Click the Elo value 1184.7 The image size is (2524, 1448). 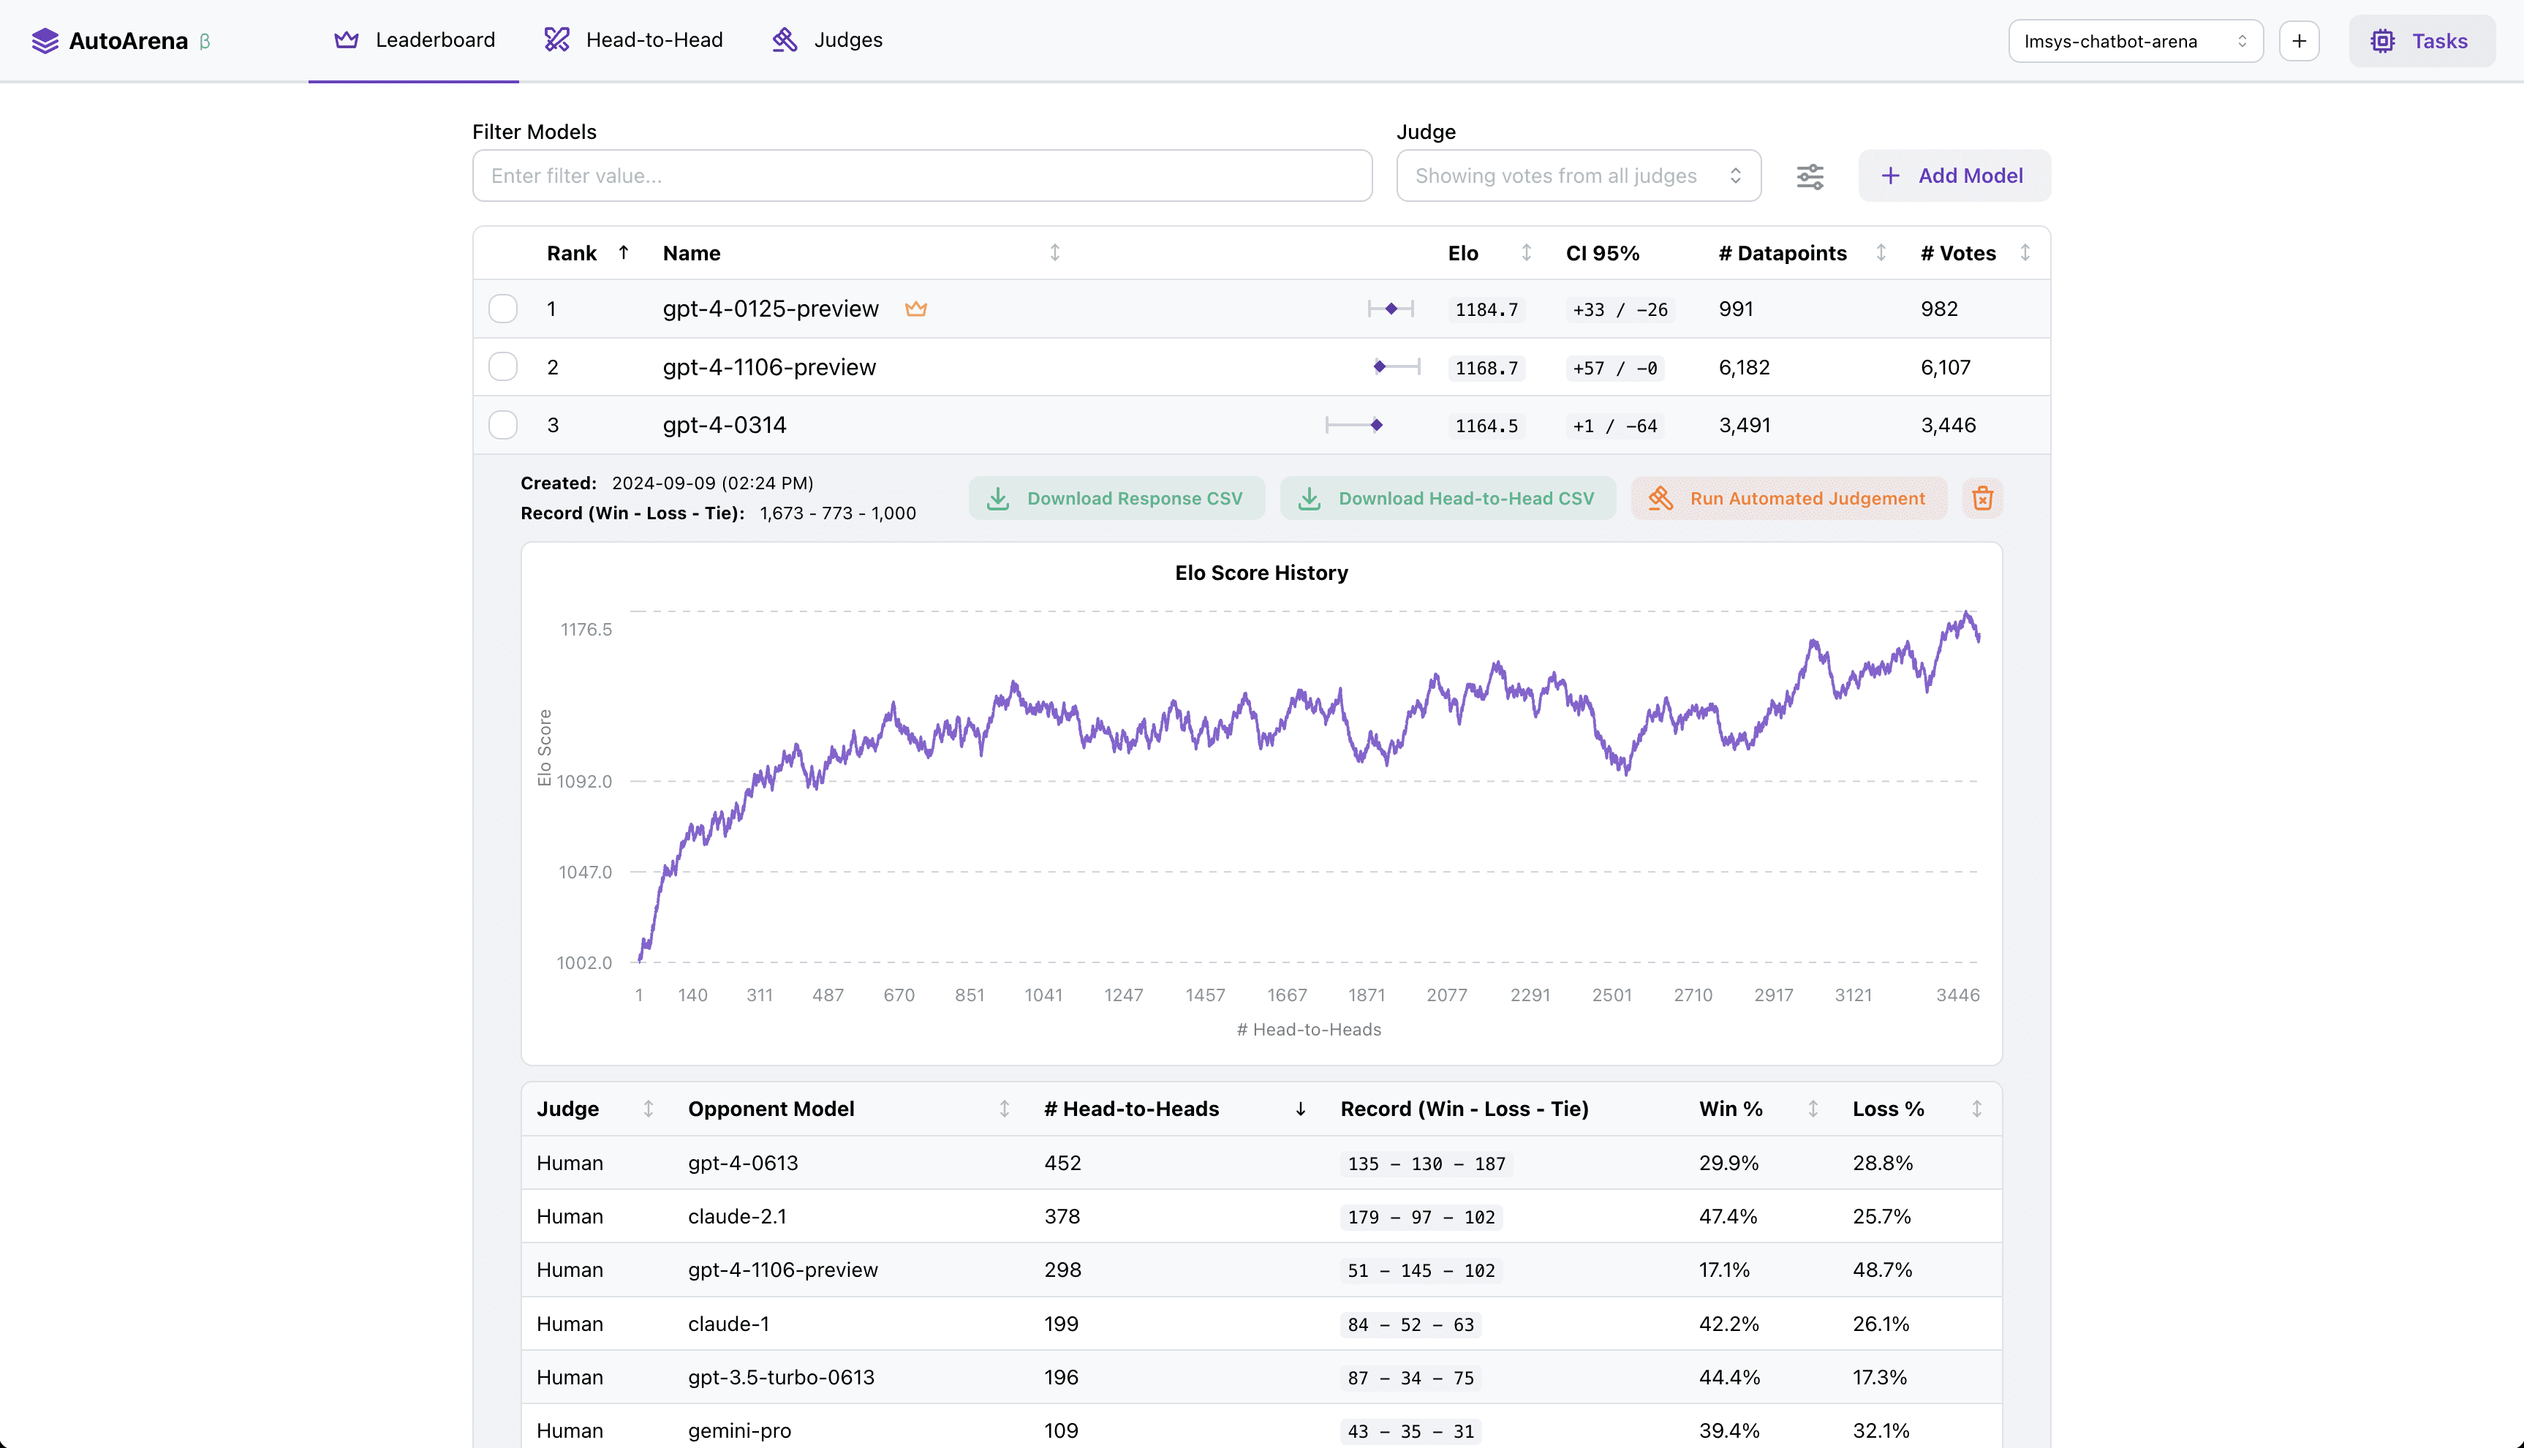[1486, 310]
